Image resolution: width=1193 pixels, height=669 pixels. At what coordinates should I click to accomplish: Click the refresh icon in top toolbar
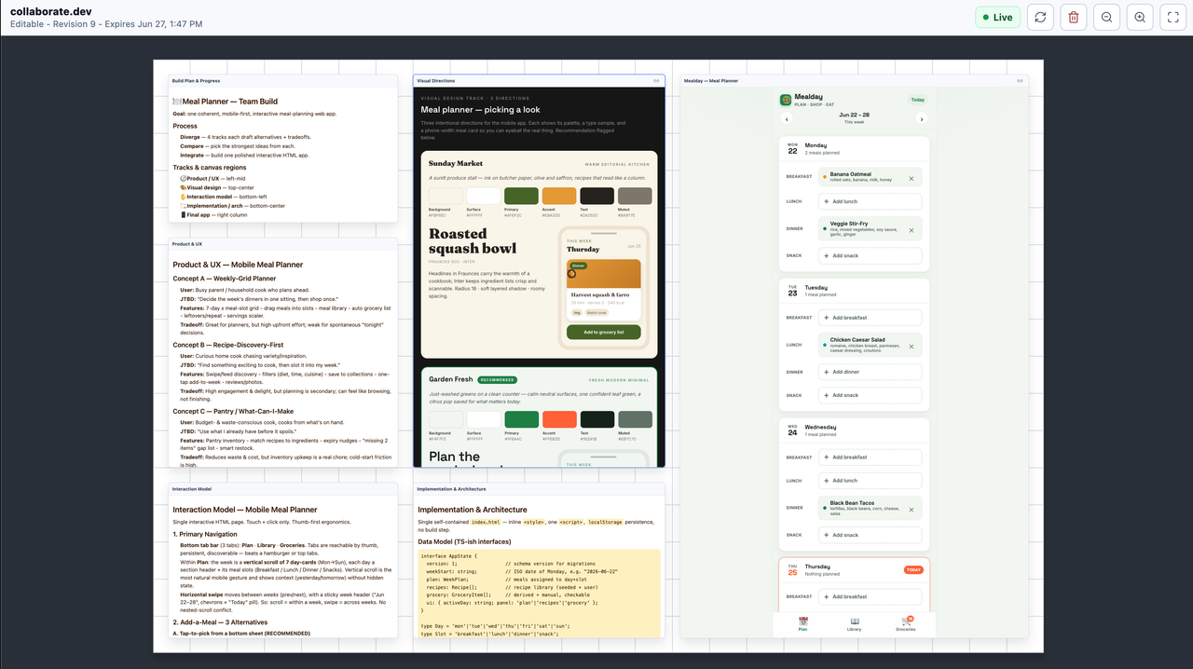[x=1040, y=17]
